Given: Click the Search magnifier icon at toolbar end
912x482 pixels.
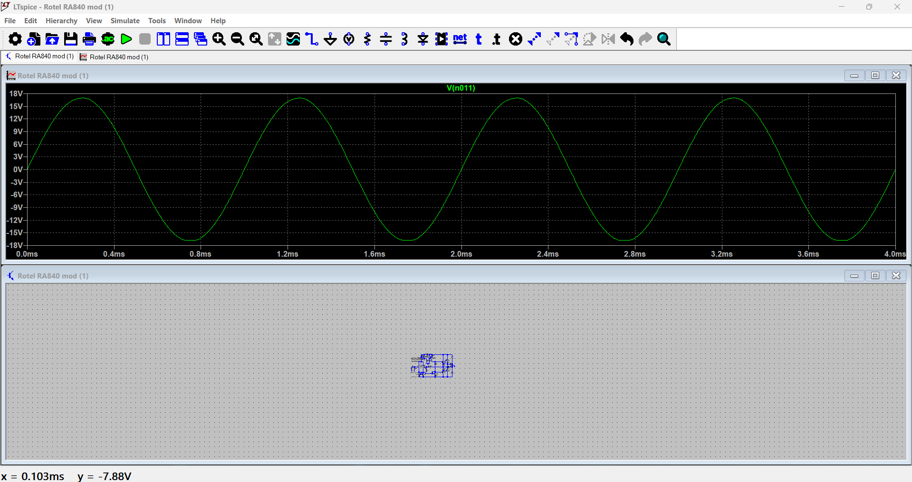Looking at the screenshot, I should coord(664,39).
